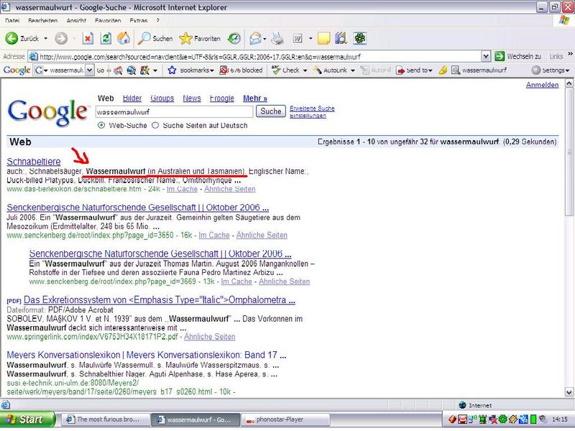Viewport: 575px width, 431px height.
Task: Open the Froogle link
Action: point(222,98)
